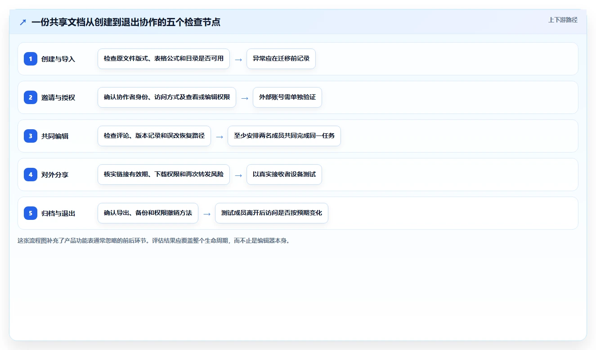Select the 创建与导入 step label

[58, 59]
